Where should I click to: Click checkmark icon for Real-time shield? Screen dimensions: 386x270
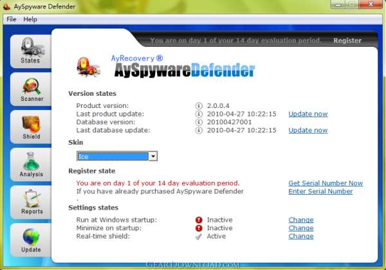click(x=199, y=237)
